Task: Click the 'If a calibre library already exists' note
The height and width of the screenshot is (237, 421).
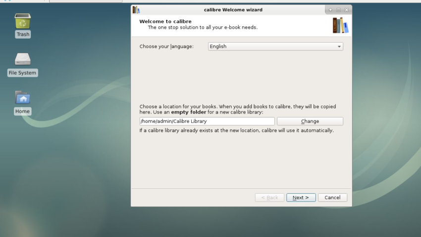Action: (237, 130)
